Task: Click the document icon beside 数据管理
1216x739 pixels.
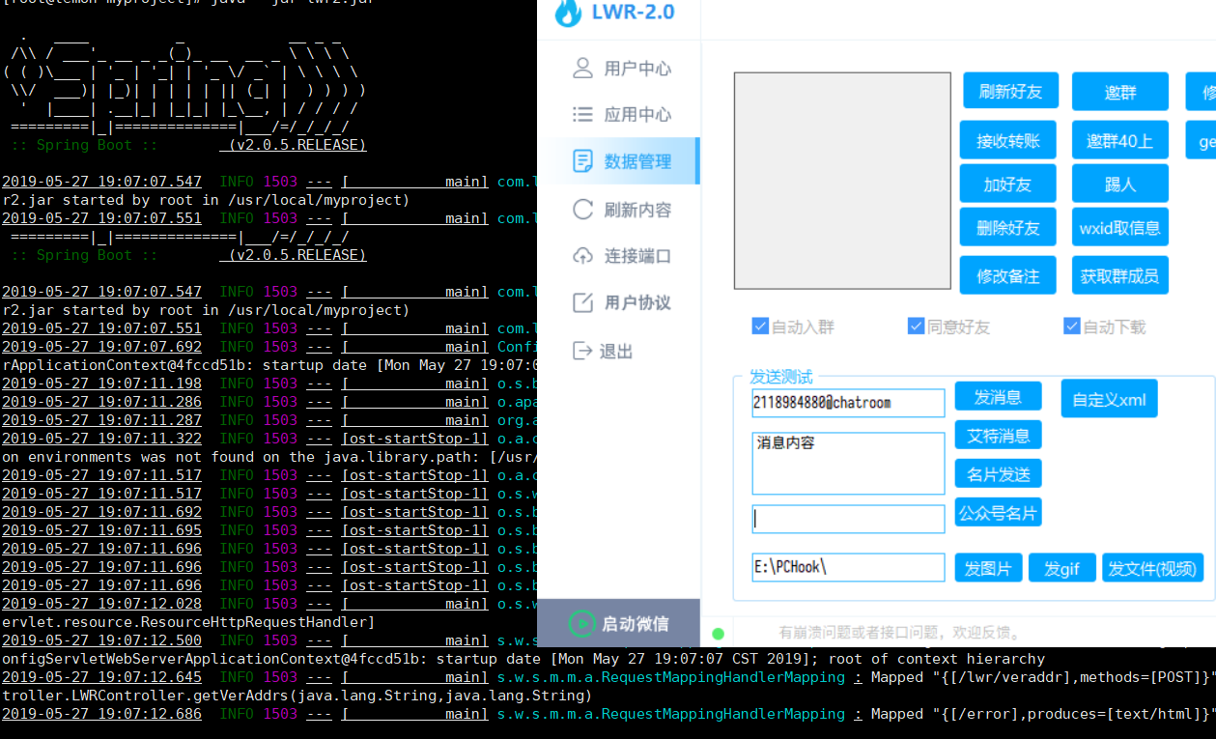Action: tap(582, 161)
